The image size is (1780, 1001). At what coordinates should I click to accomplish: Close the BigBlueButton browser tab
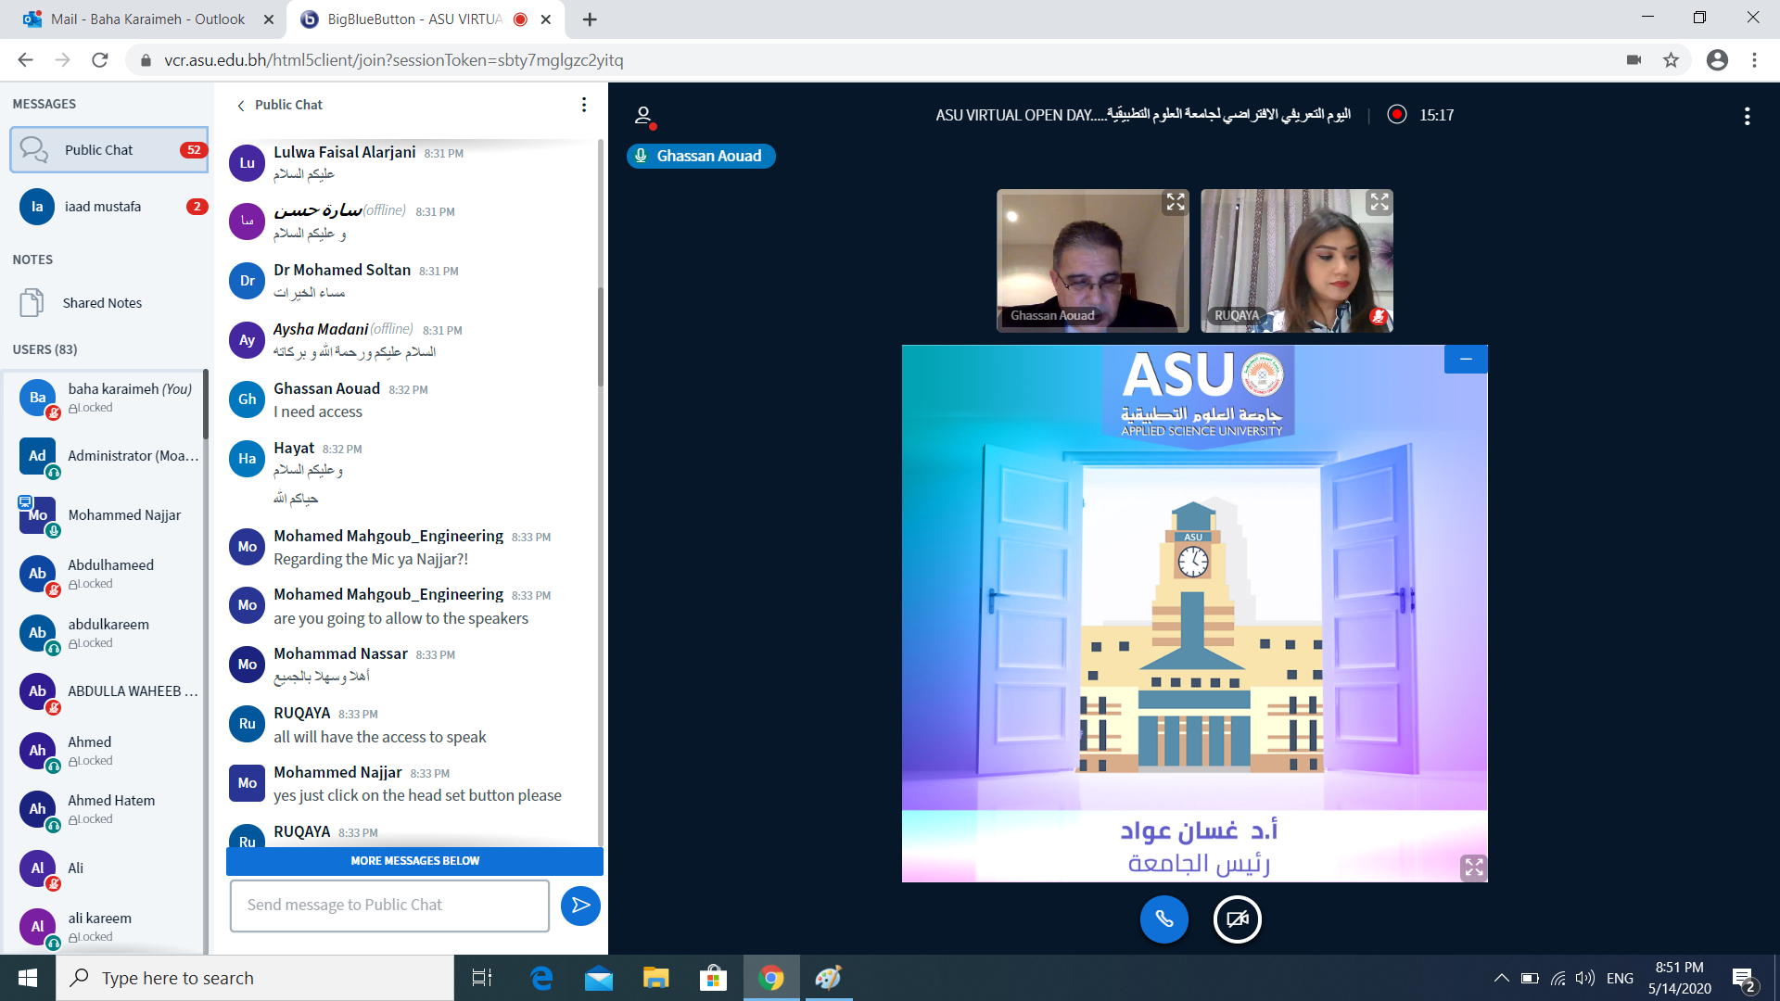pyautogui.click(x=546, y=19)
